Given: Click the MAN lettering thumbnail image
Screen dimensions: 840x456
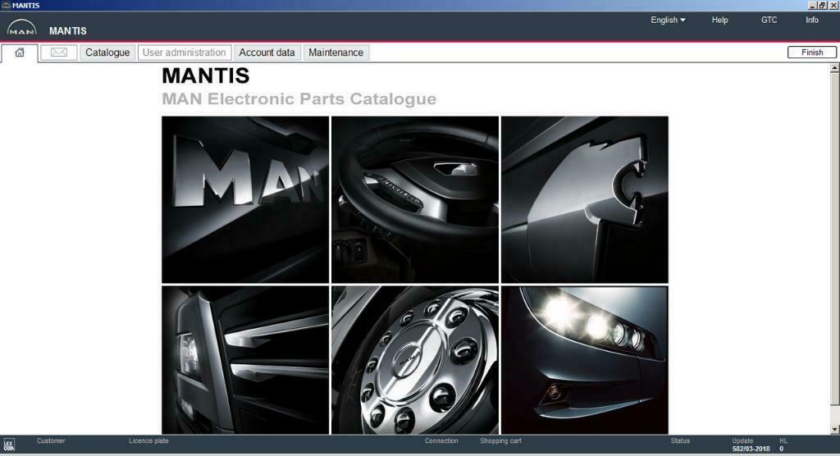Looking at the screenshot, I should click(x=245, y=199).
